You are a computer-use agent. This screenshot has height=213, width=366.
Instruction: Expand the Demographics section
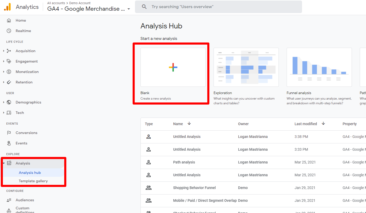click(4, 102)
